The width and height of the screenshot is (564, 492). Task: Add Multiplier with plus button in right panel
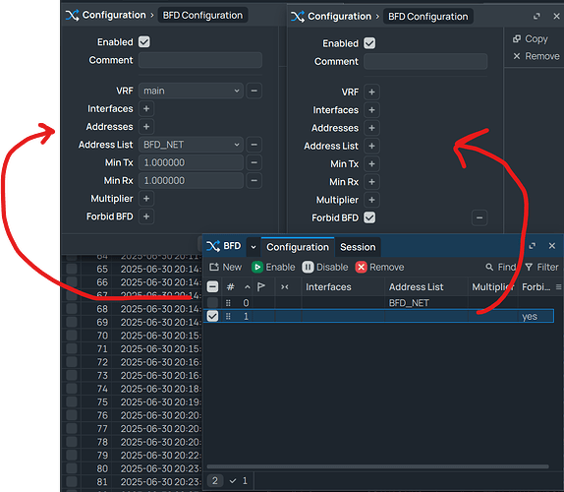pos(372,200)
